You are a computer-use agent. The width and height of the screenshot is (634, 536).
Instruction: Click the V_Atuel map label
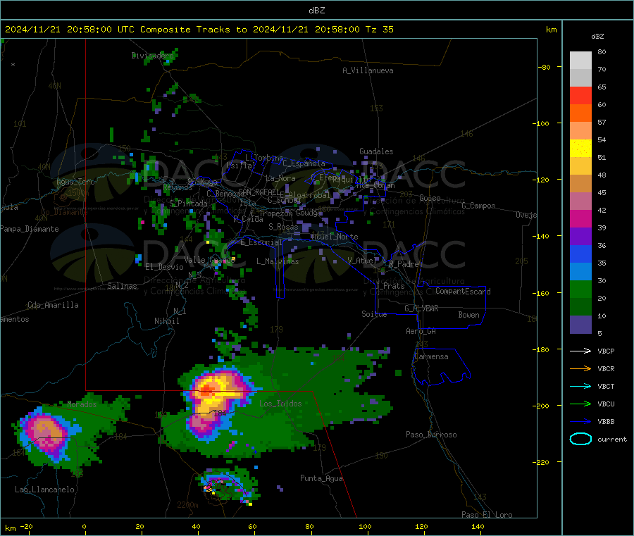[x=362, y=261]
